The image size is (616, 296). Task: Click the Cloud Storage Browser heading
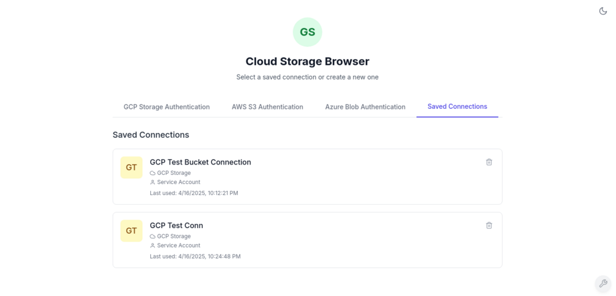point(307,62)
